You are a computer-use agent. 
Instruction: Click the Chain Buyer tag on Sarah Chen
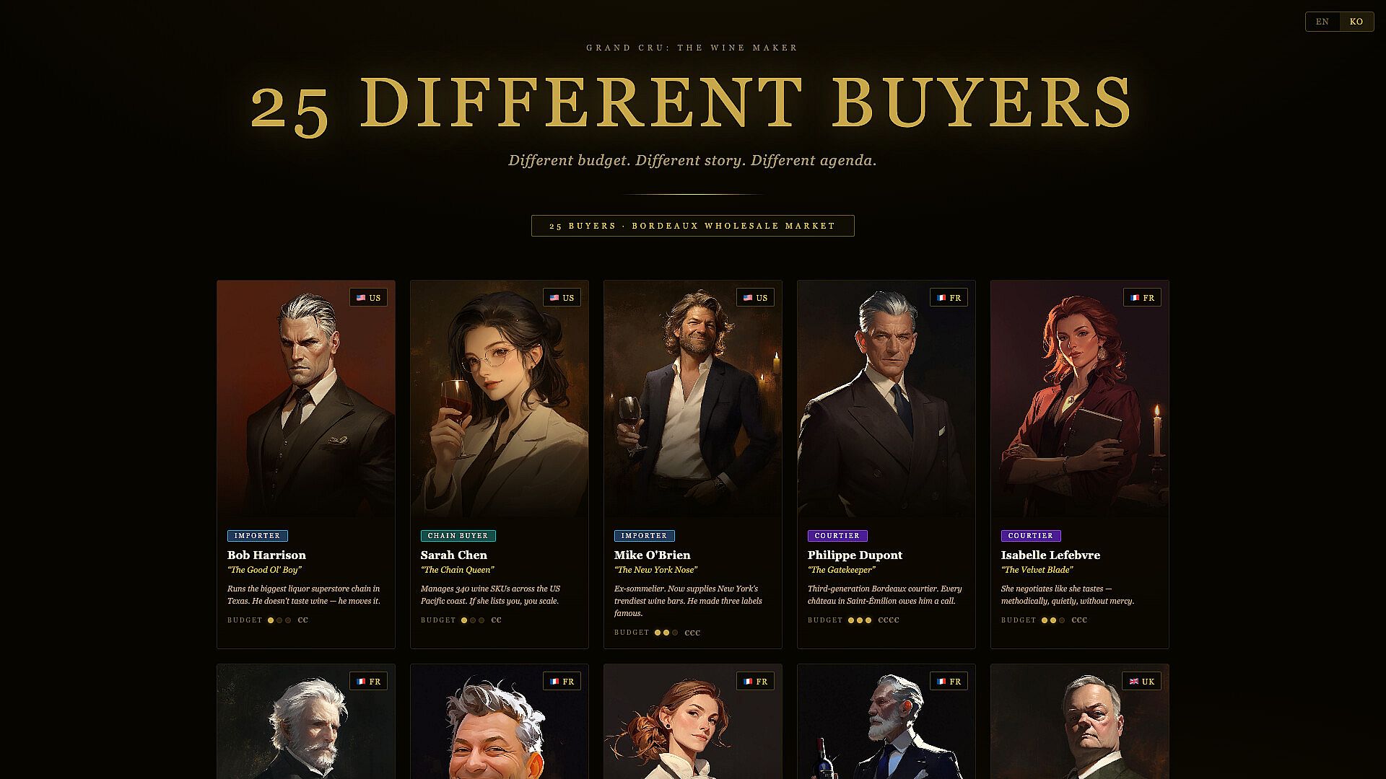tap(458, 536)
